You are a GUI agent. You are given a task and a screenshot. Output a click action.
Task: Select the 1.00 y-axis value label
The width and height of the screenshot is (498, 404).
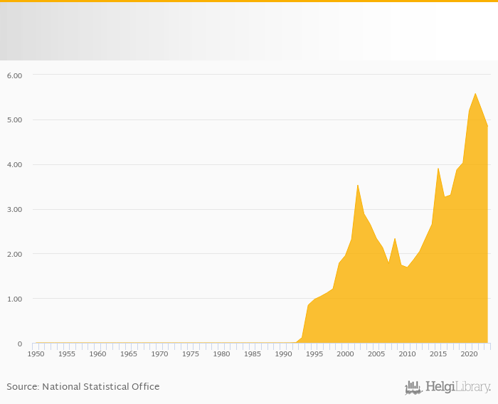14,299
